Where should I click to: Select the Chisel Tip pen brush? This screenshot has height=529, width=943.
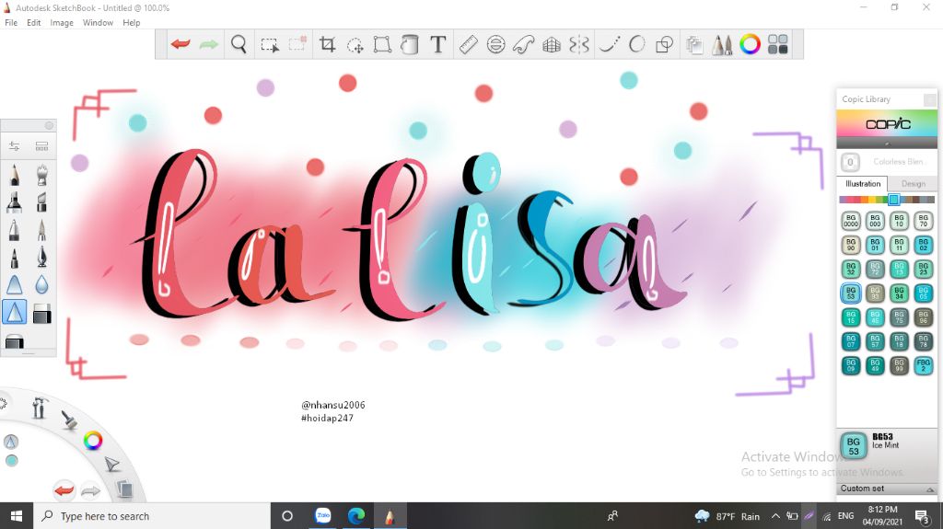pyautogui.click(x=41, y=202)
